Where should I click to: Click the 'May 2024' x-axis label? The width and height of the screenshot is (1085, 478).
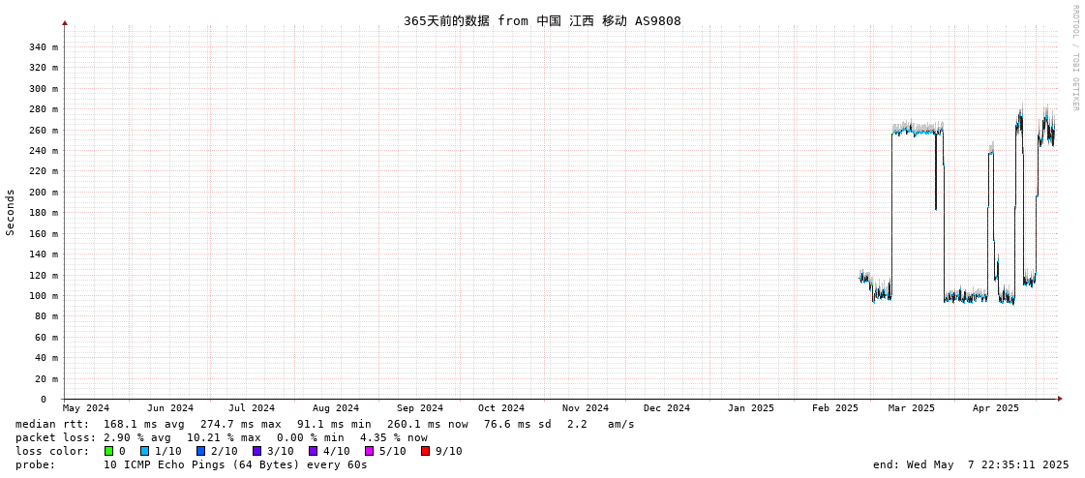[x=86, y=408]
